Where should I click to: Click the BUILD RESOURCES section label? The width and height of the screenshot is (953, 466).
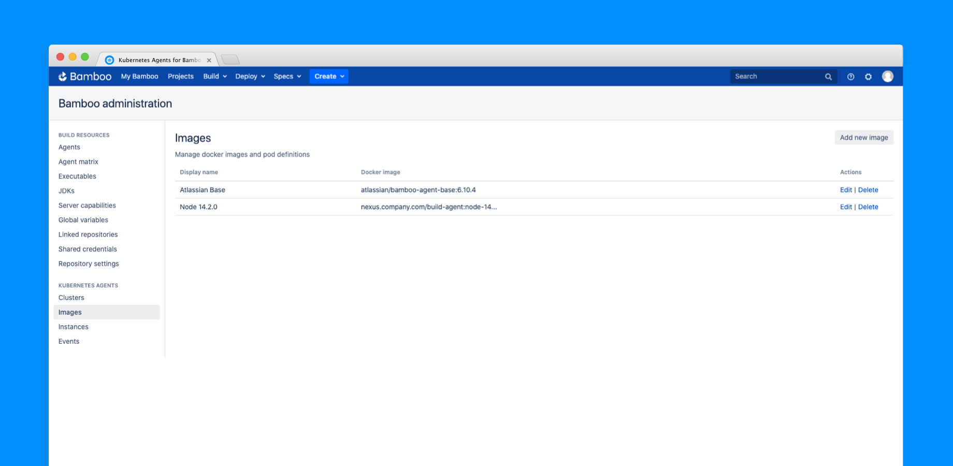click(x=84, y=135)
